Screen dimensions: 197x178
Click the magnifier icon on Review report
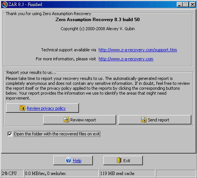click(66, 120)
